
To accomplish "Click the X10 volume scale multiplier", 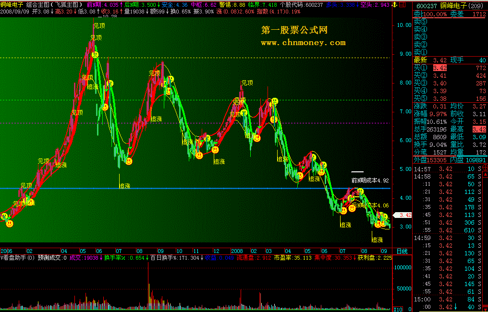I will point(398,309).
